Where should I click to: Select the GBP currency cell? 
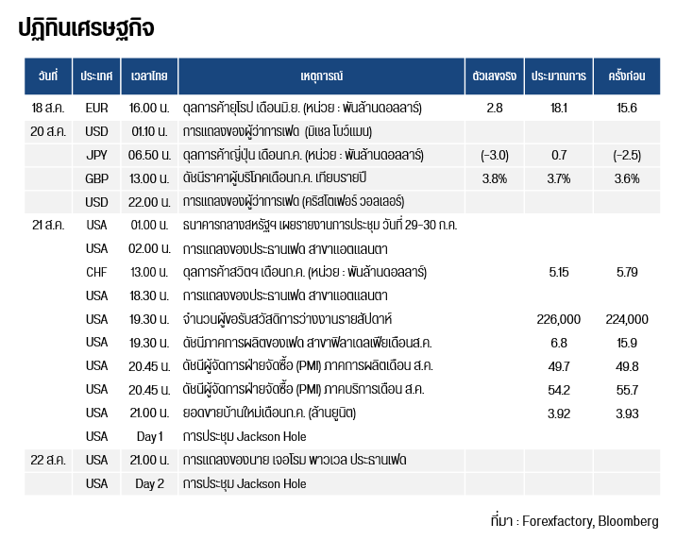point(96,178)
